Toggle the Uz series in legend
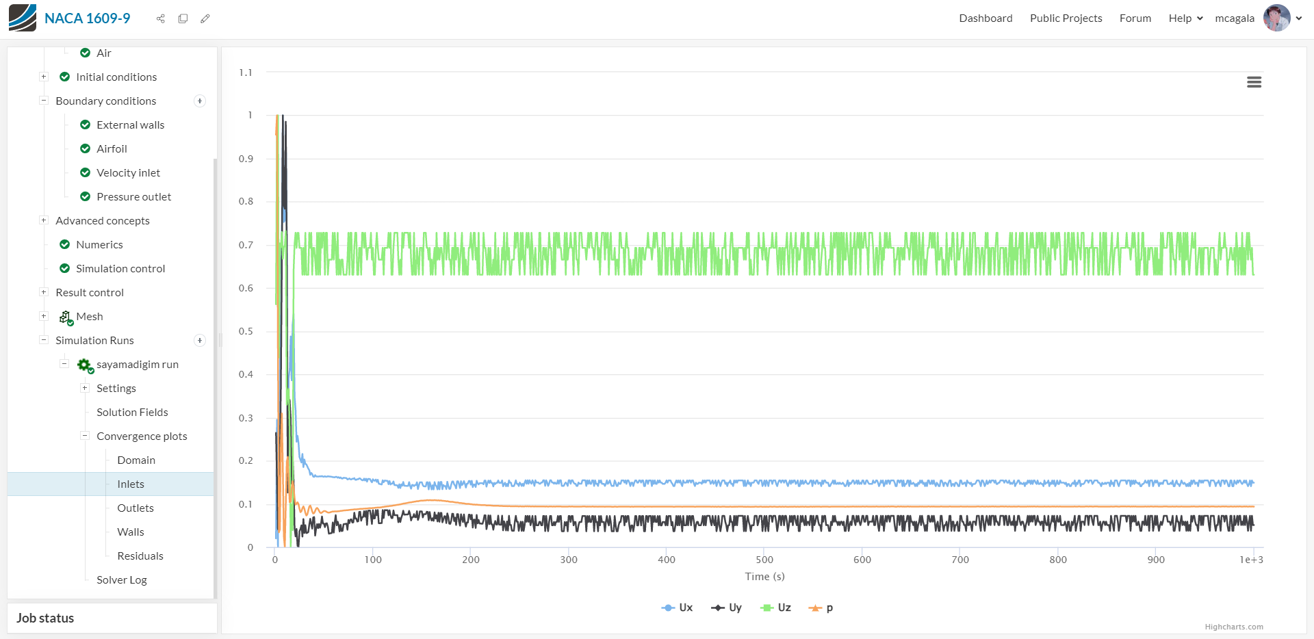 tap(775, 608)
